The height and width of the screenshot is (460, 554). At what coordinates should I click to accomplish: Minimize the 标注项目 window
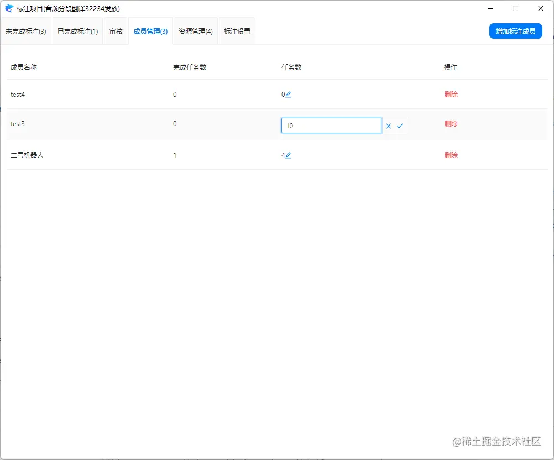(x=490, y=8)
